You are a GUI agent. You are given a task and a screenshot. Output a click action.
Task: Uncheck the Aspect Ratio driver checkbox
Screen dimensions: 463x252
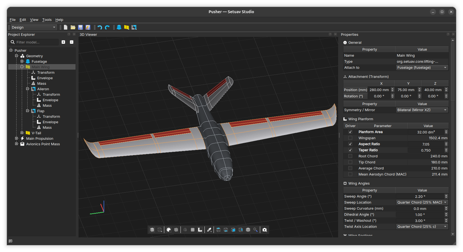click(350, 144)
